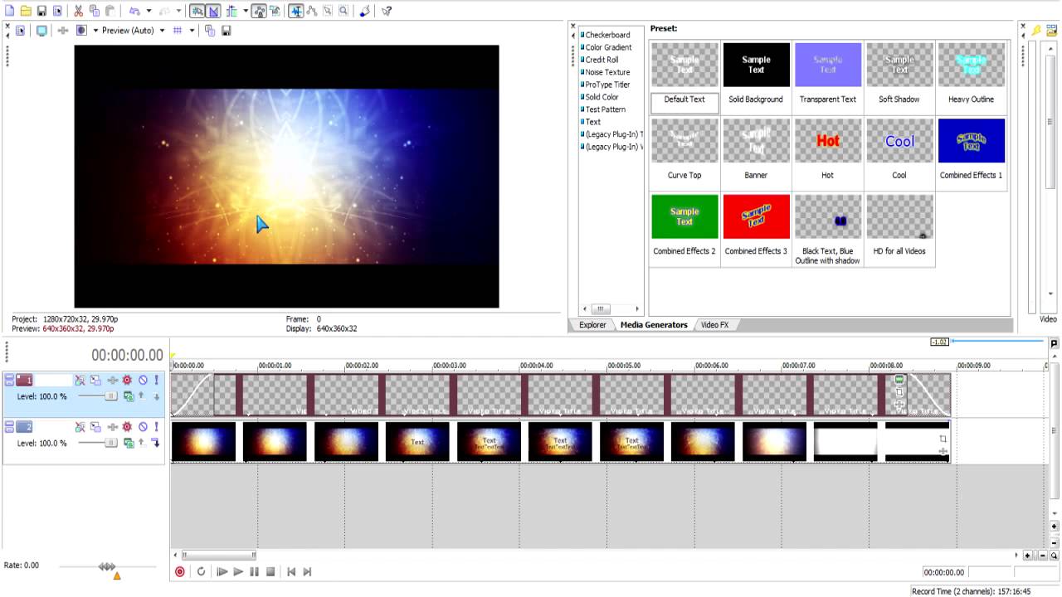
Task: Click track 1 Level slider handle
Action: tap(111, 397)
